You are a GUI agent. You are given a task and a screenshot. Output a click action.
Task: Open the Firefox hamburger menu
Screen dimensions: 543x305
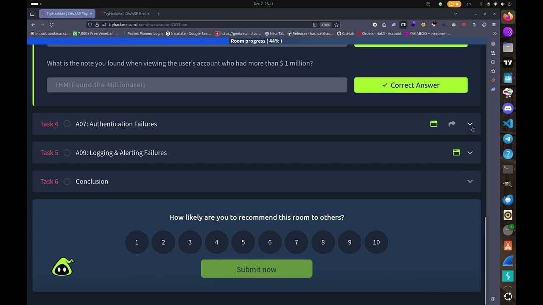(x=494, y=25)
